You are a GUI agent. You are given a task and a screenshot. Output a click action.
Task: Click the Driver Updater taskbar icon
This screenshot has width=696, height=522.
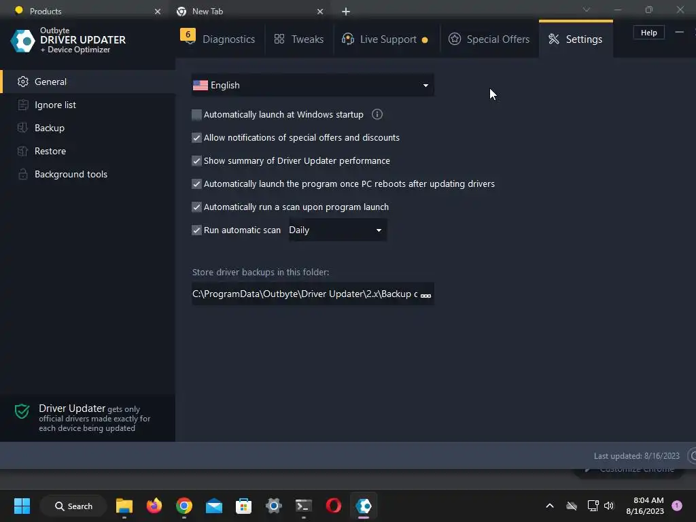364,506
